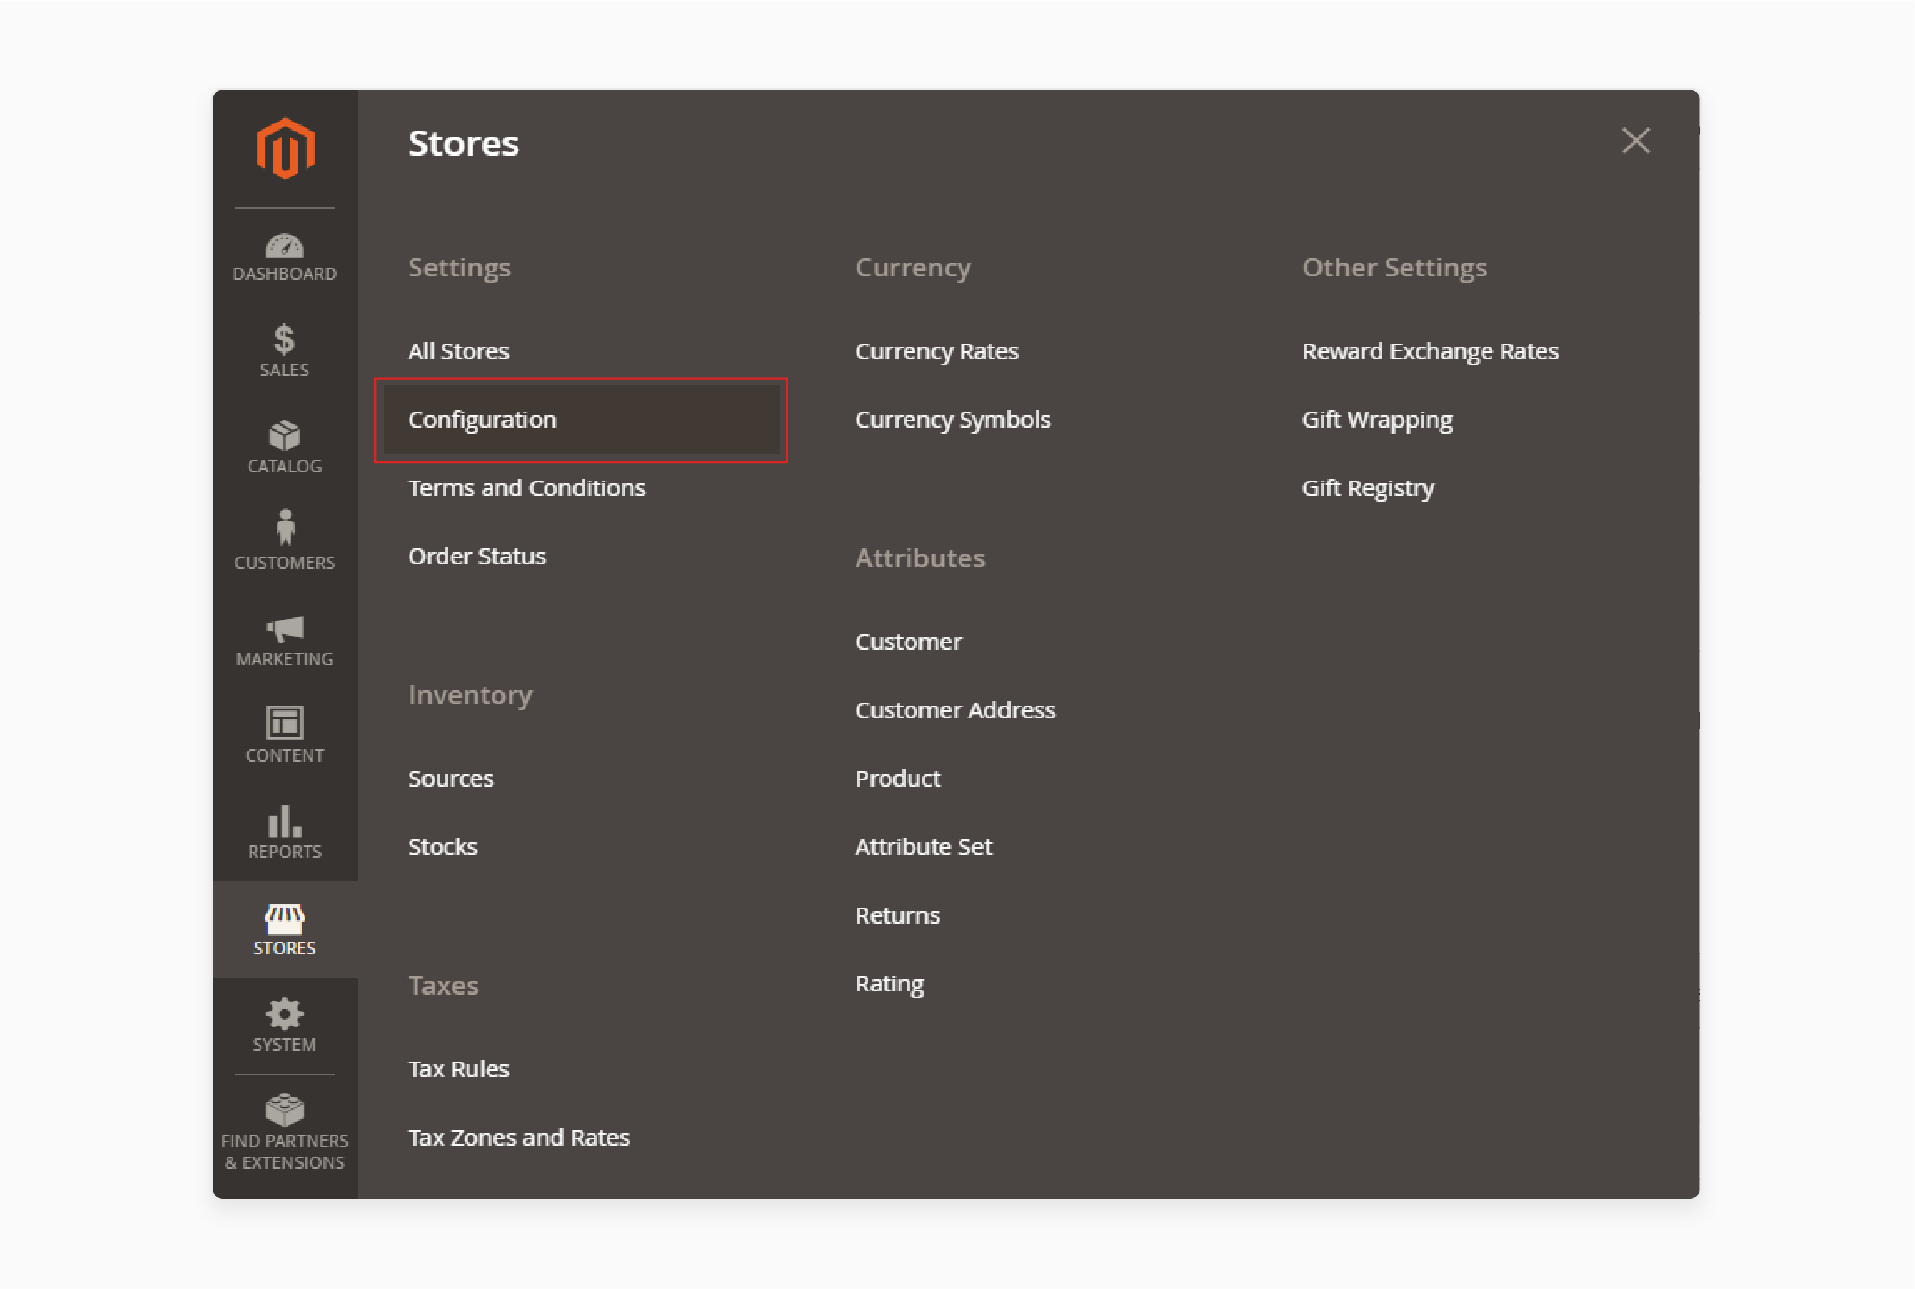Close the Stores menu overlay
This screenshot has height=1289, width=1915.
pyautogui.click(x=1636, y=140)
